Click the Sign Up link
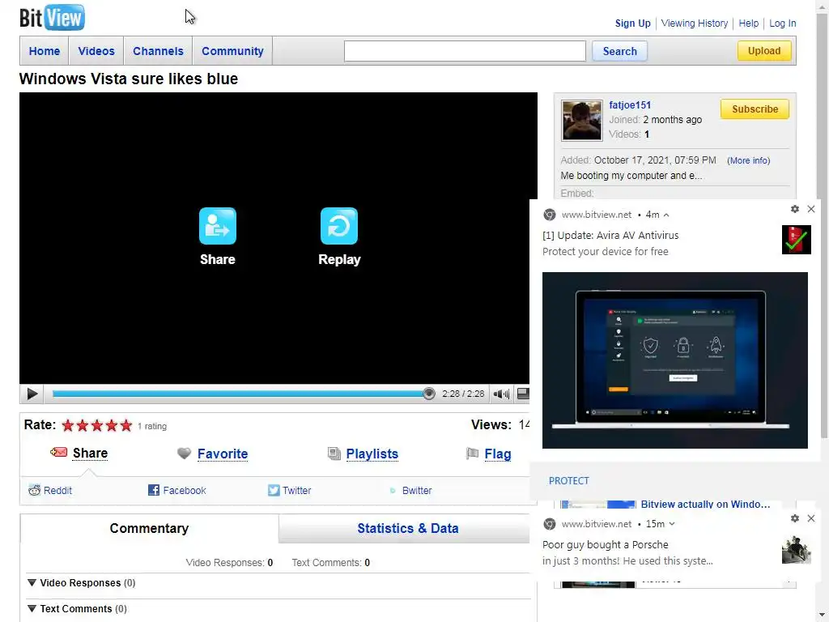Screen dimensions: 829x622 click(x=632, y=23)
